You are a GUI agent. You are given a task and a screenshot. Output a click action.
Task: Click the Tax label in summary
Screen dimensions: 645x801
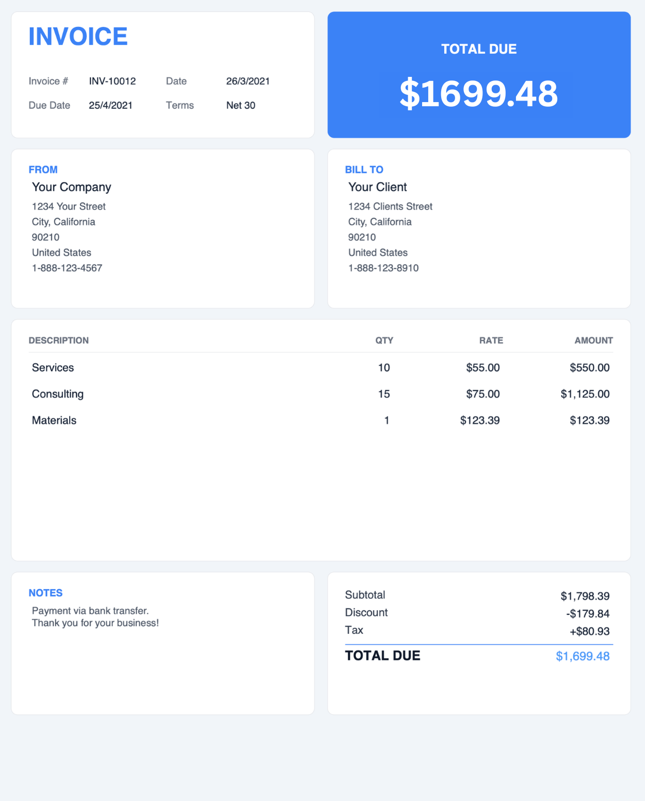(354, 630)
